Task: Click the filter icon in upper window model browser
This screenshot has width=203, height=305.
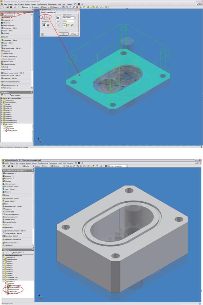Action: click(2, 95)
